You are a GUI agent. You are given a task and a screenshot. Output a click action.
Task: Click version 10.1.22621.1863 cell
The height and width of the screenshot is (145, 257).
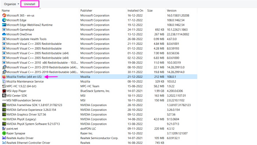click(x=177, y=30)
